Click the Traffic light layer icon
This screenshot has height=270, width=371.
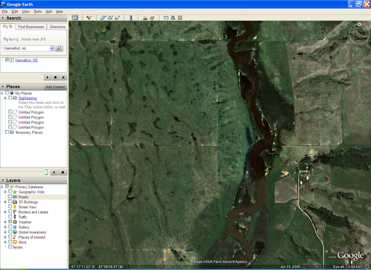[x=15, y=217]
